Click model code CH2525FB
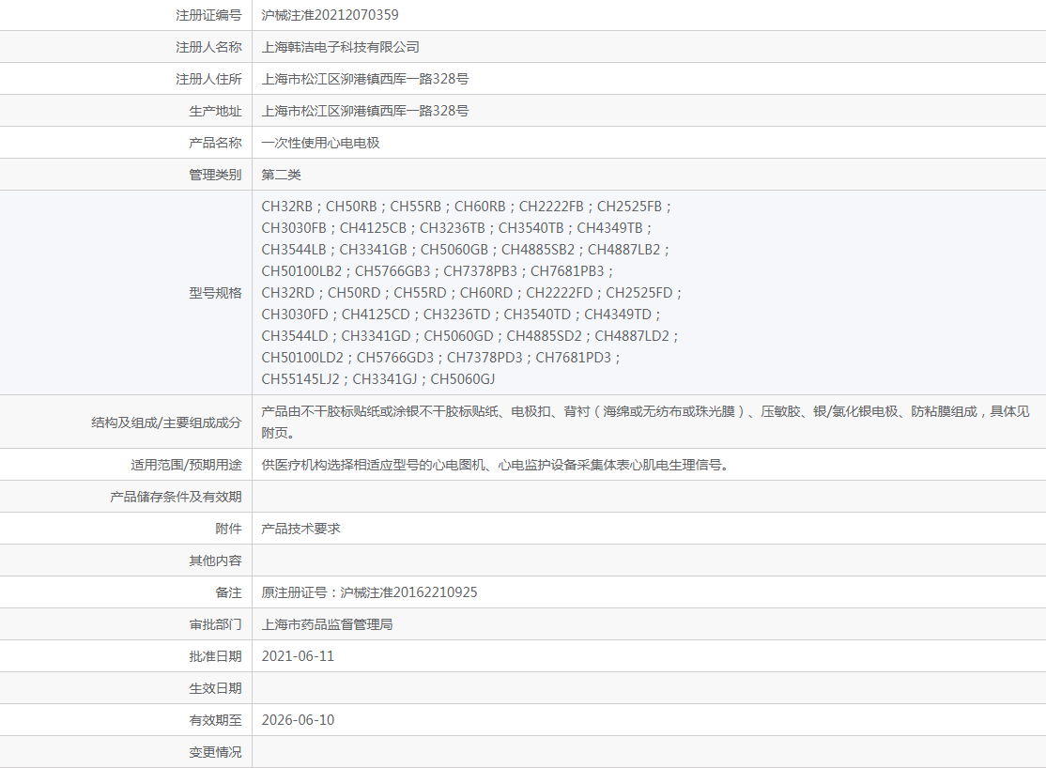1046x768 pixels. point(629,207)
